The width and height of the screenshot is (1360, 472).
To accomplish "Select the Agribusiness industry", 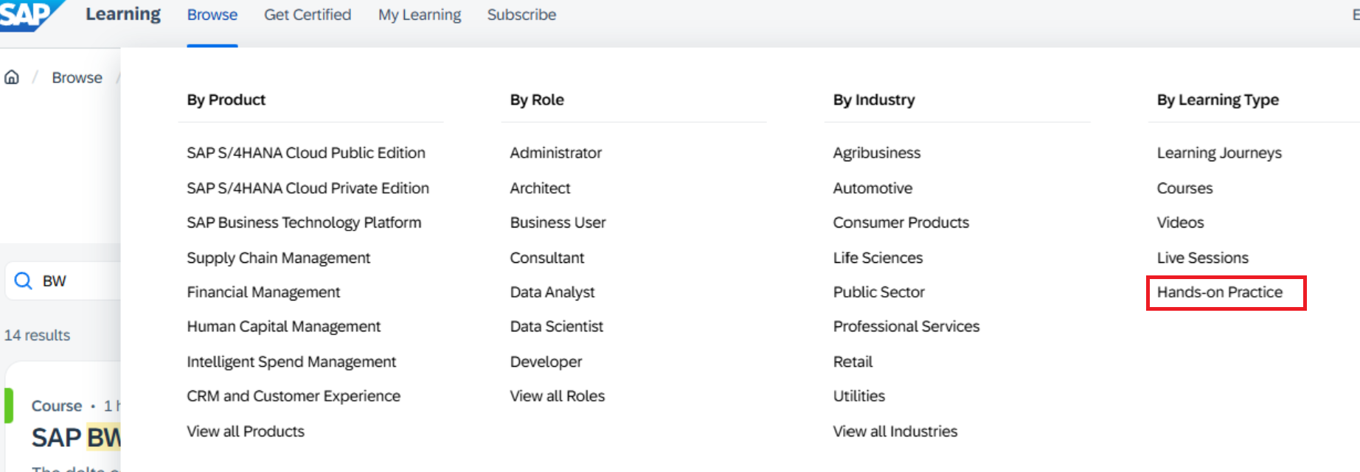I will point(877,152).
